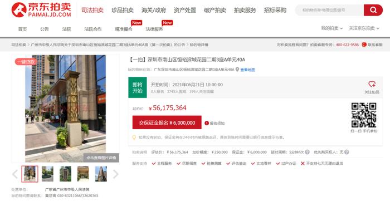
Task: Click the checkmark icon before 全程服务
Action: (154, 164)
